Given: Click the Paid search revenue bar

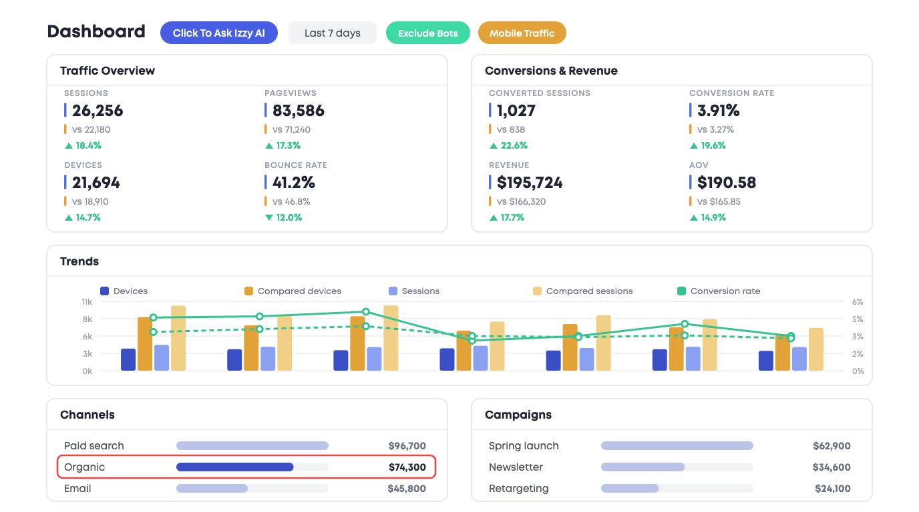Looking at the screenshot, I should [x=252, y=445].
